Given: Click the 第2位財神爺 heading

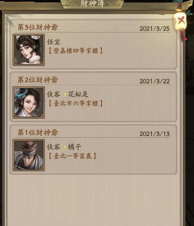Looking at the screenshot, I should click(x=38, y=80).
